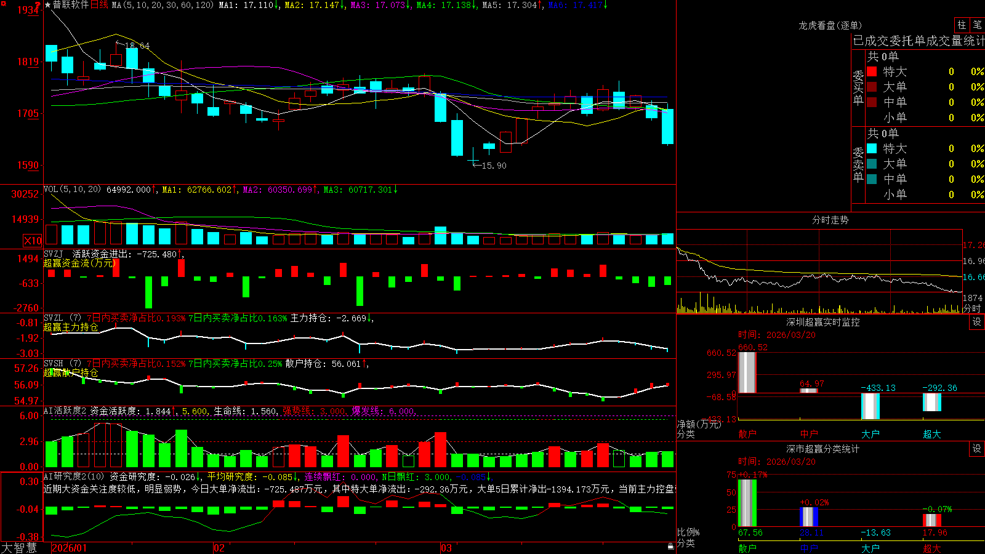Open 设 settings for 深圳超赢实时监控

pos(977,322)
